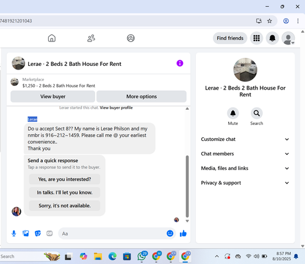This screenshot has height=264, width=305.
Task: Click the listing thumbnail in right panel
Action: point(245,70)
